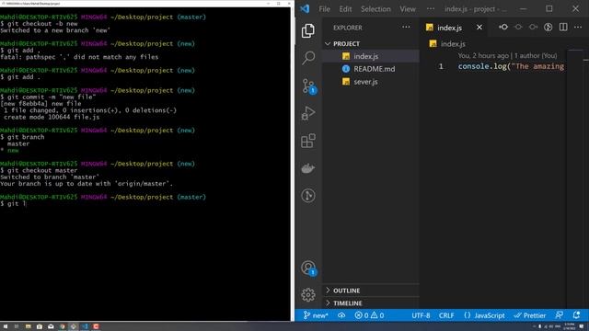
Task: Open sever.js in the file explorer
Action: (x=370, y=82)
